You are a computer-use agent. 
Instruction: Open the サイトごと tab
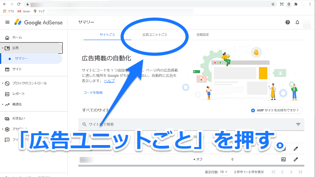coord(107,35)
